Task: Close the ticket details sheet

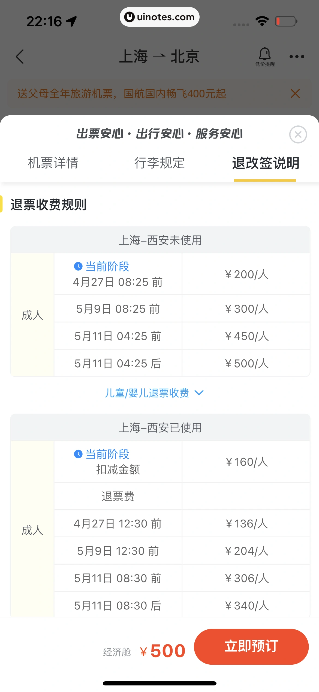Action: point(298,134)
